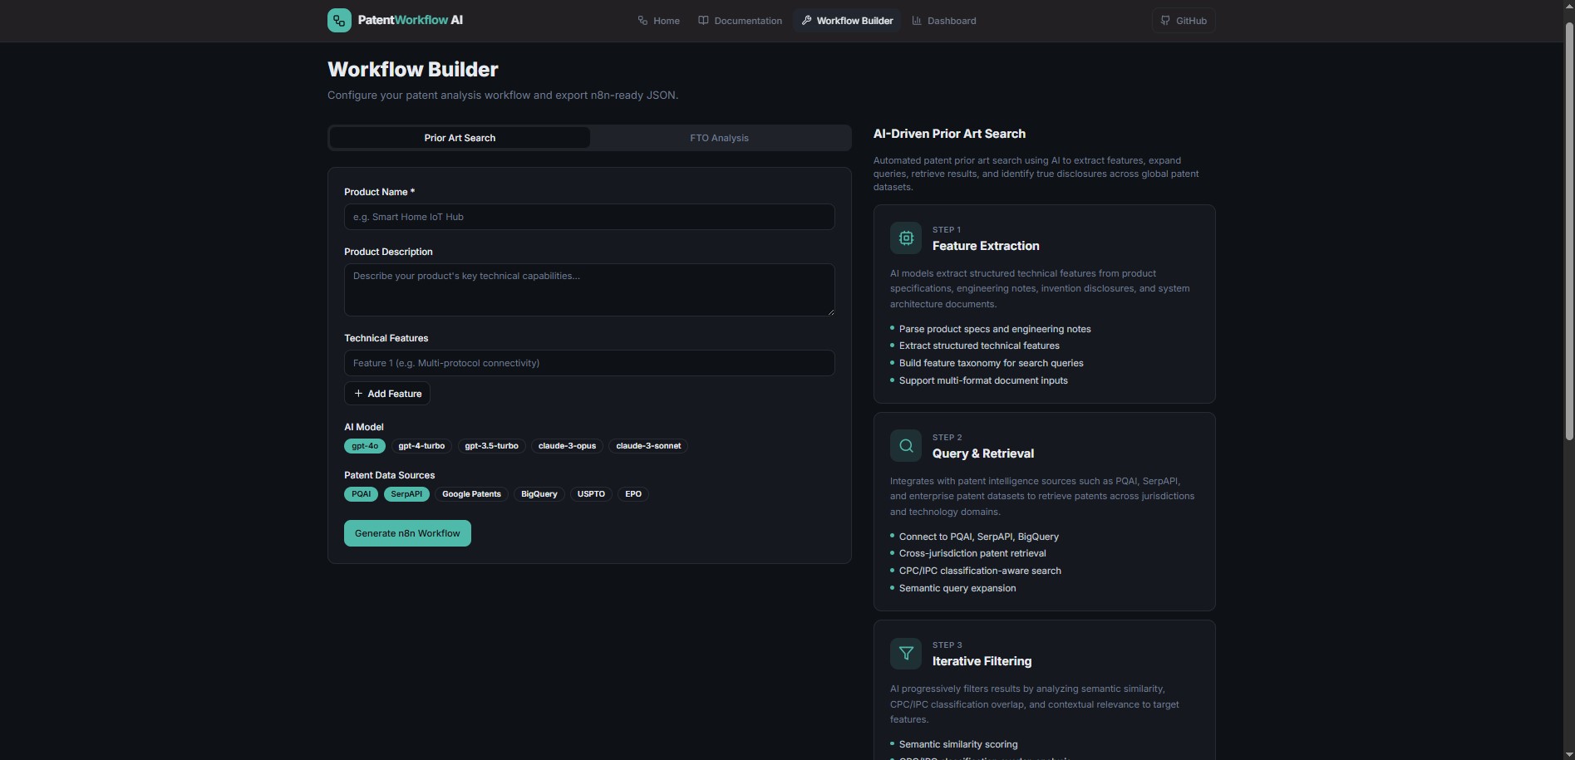Image resolution: width=1575 pixels, height=760 pixels.
Task: Click into the Product Description textarea
Action: 588,290
